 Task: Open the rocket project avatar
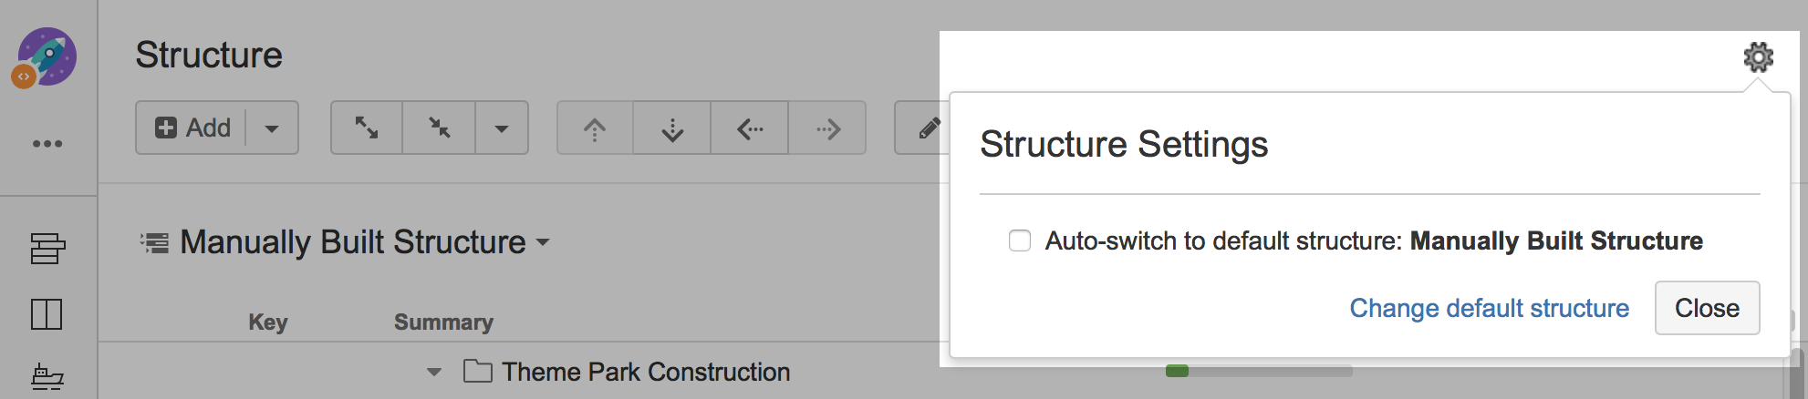point(46,56)
